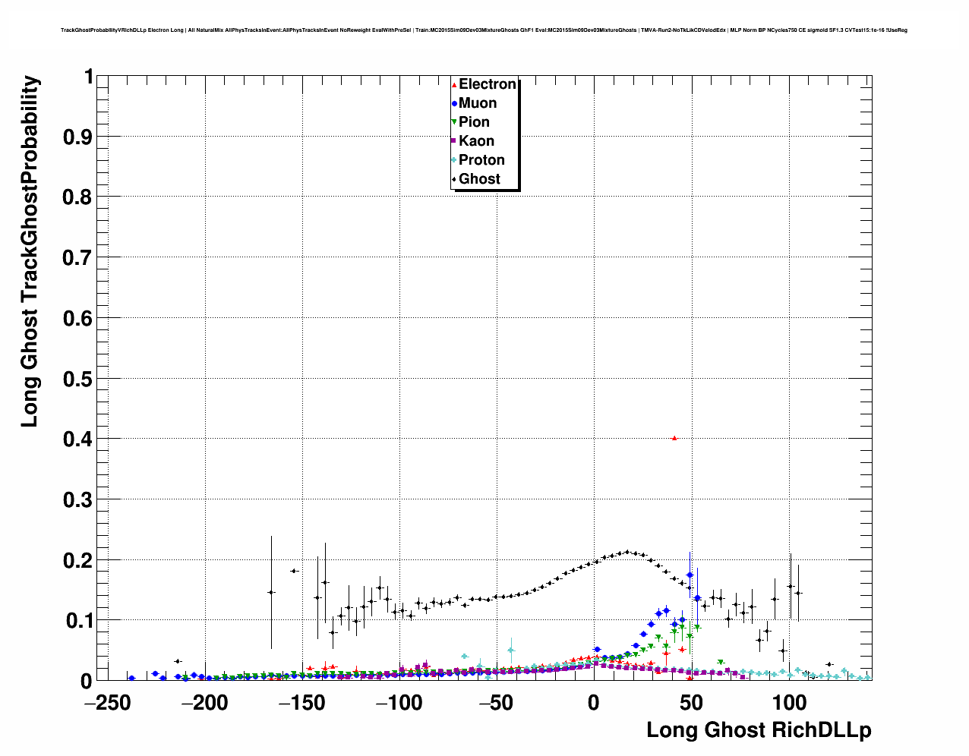Click the black Ghost marker in legend

pyautogui.click(x=454, y=179)
